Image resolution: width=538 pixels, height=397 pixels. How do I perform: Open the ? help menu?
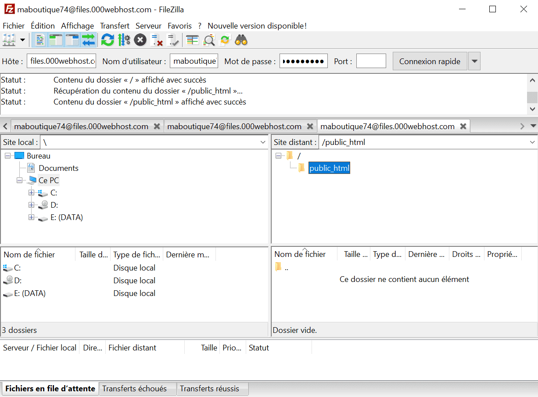click(x=200, y=26)
